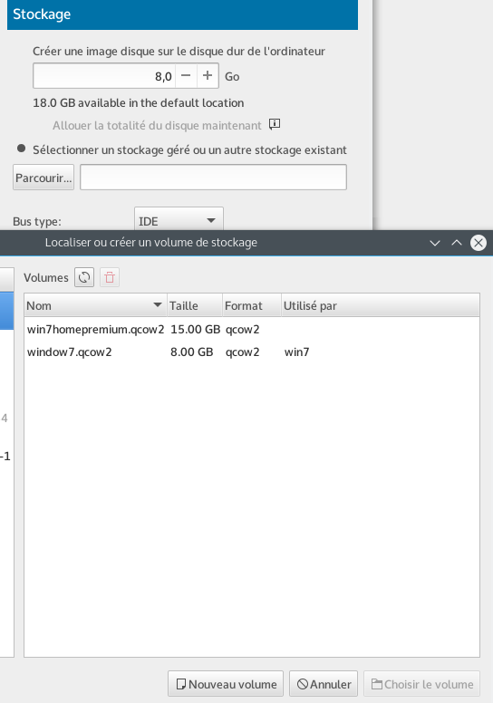The height and width of the screenshot is (703, 493).
Task: Roll up the storage dialog with the up chevron
Action: (457, 243)
